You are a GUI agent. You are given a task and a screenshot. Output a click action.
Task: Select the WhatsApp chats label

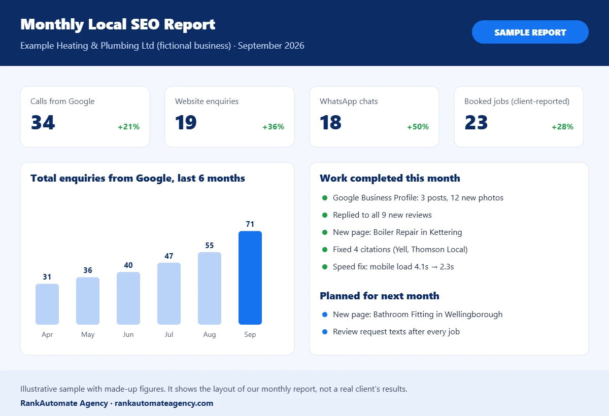click(x=349, y=101)
